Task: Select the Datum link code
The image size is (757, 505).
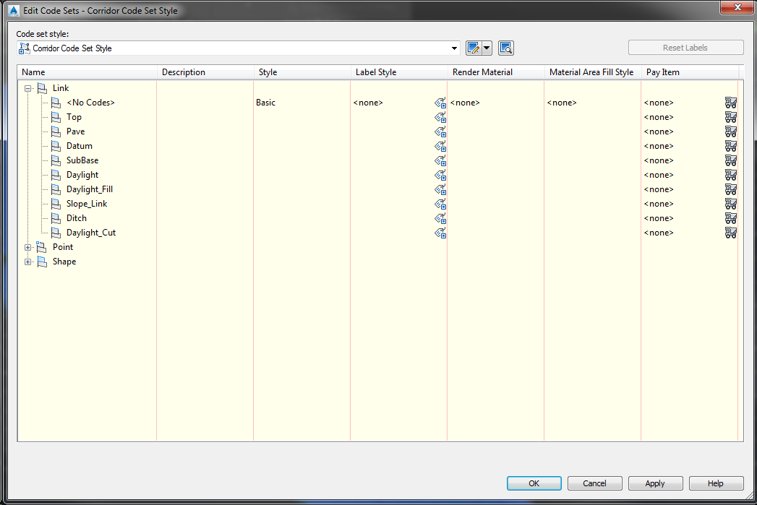Action: click(80, 146)
